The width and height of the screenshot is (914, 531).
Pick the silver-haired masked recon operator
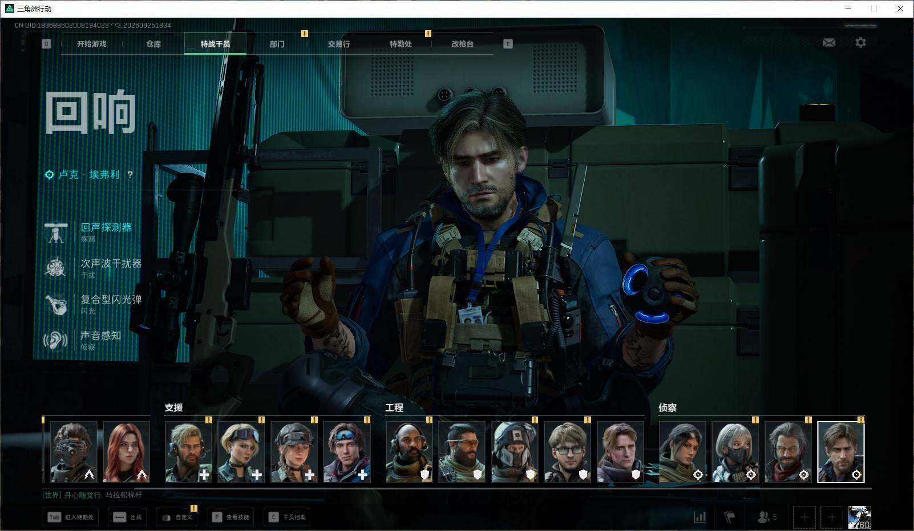click(x=735, y=452)
